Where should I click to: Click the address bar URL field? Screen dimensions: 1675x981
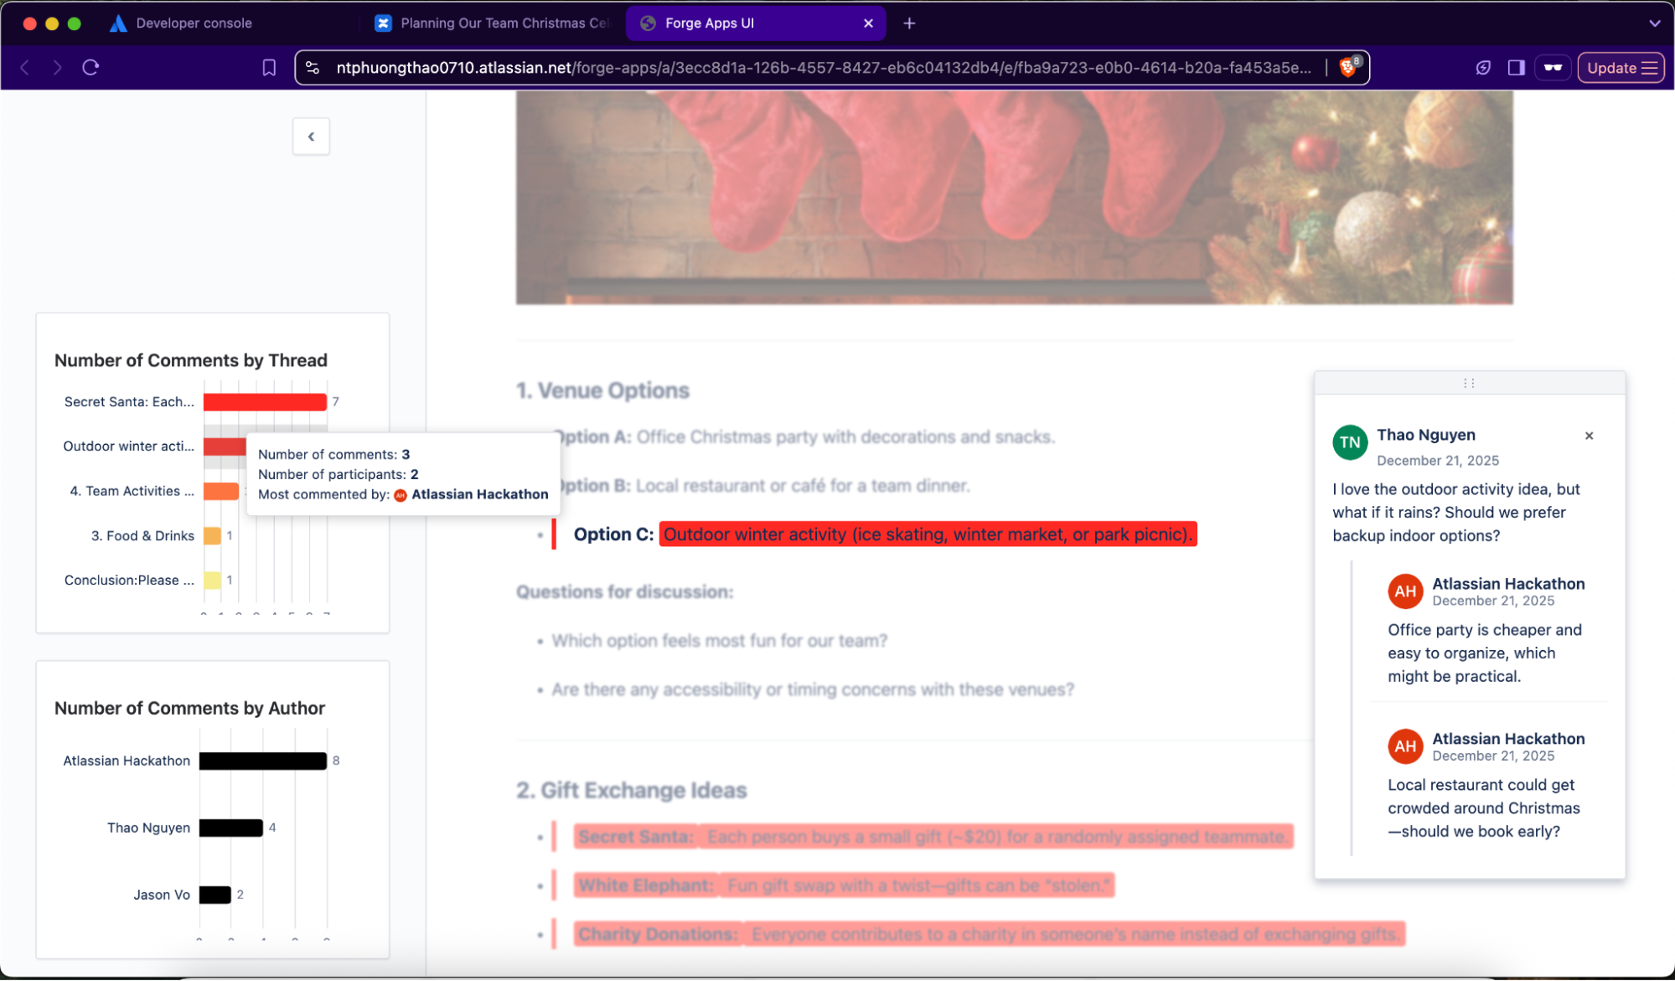tap(821, 68)
